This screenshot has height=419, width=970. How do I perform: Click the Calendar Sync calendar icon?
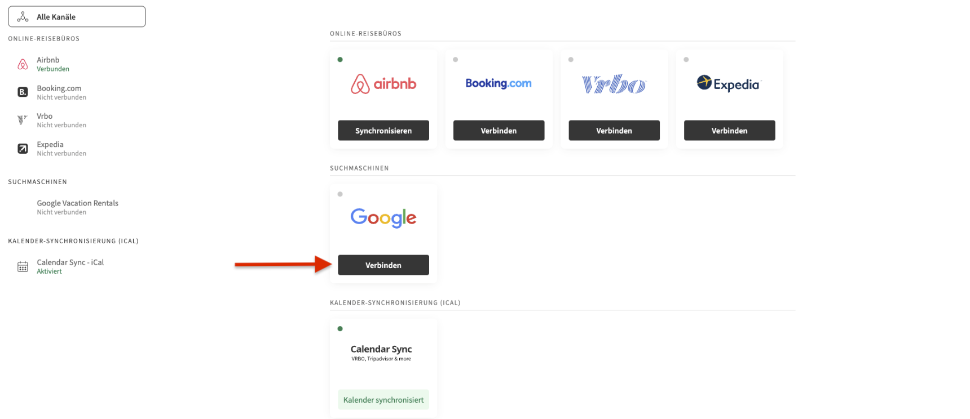pos(23,266)
